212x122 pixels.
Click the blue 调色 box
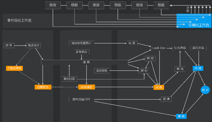pos(181,116)
